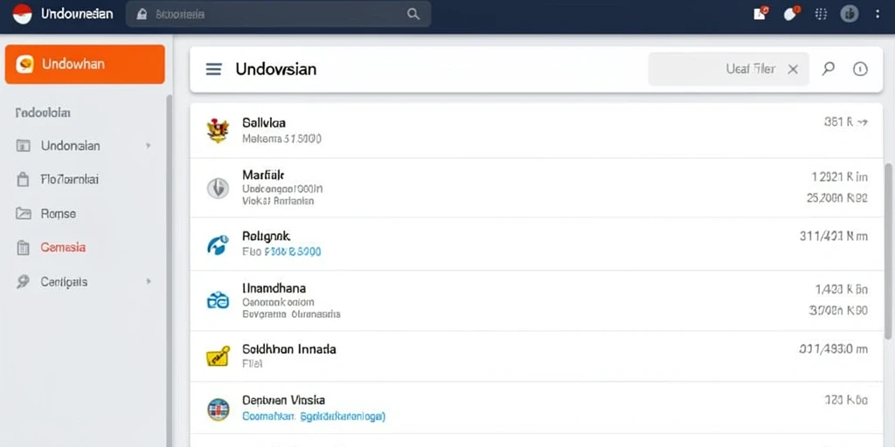Expand the Cantipais sidebar item arrow

point(149,281)
